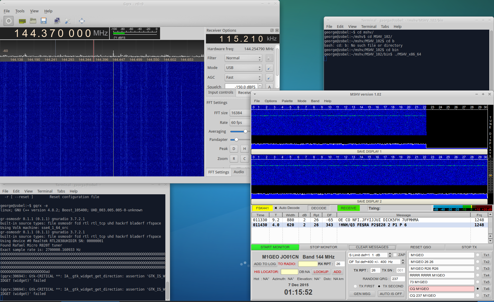Click the Squelch spinbox up arrow
Screen dimensions: 494x302
(260, 85)
